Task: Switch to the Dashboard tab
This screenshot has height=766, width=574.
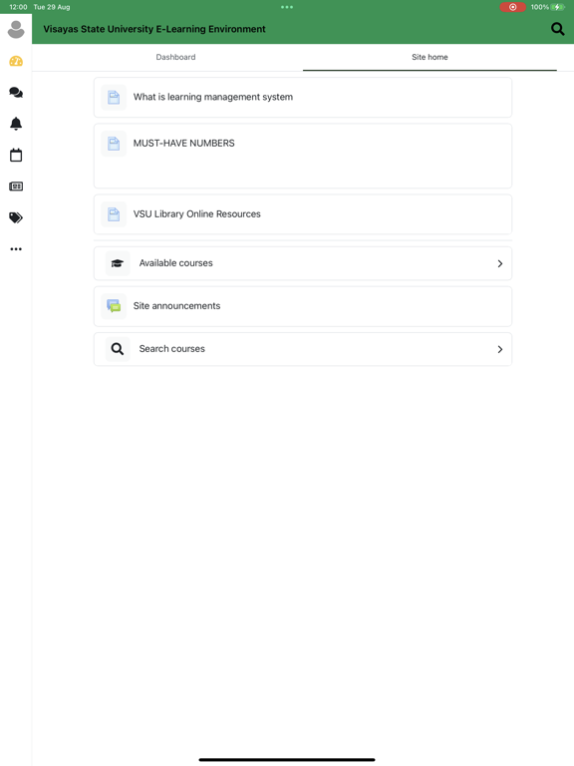Action: click(x=175, y=57)
